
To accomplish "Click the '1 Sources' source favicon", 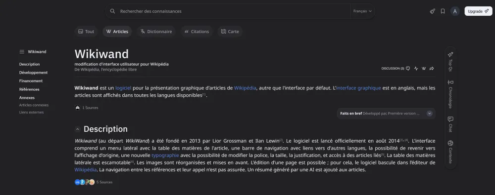I will (78, 108).
